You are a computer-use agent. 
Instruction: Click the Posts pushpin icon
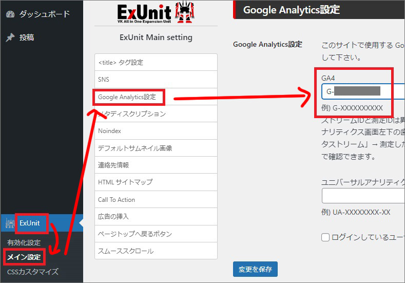[10, 37]
